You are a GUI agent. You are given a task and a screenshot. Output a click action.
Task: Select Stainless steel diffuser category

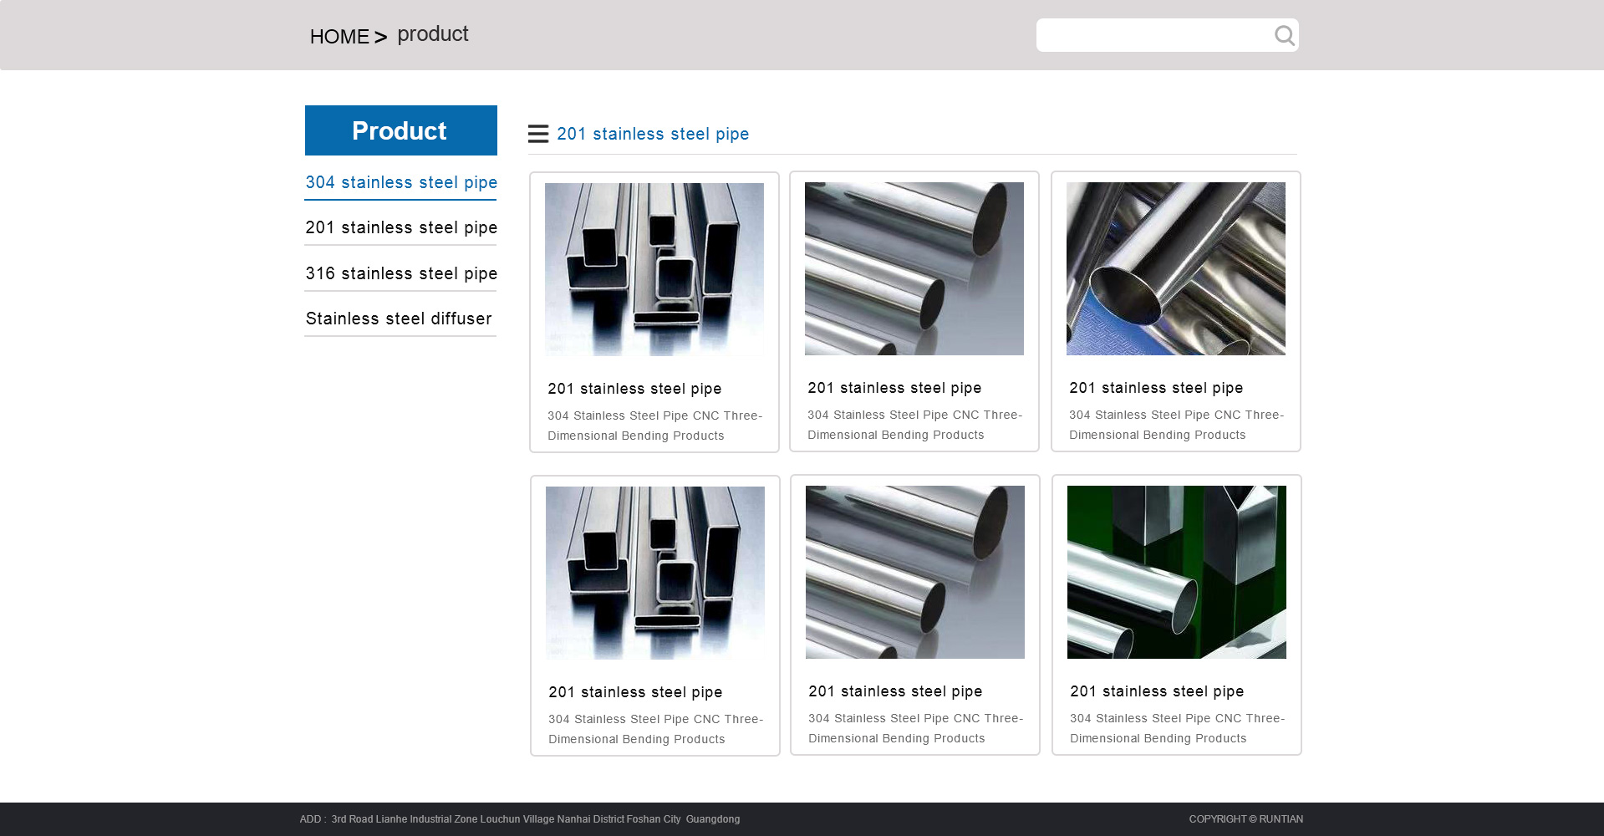pos(399,319)
